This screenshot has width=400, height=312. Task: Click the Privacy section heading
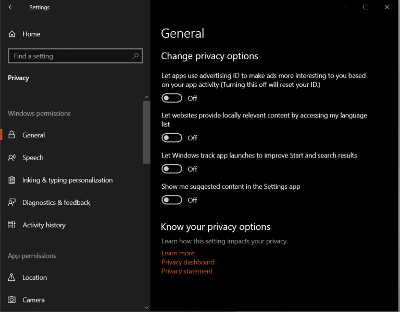coord(18,78)
